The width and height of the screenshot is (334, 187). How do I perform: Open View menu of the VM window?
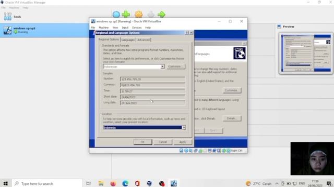(x=115, y=28)
